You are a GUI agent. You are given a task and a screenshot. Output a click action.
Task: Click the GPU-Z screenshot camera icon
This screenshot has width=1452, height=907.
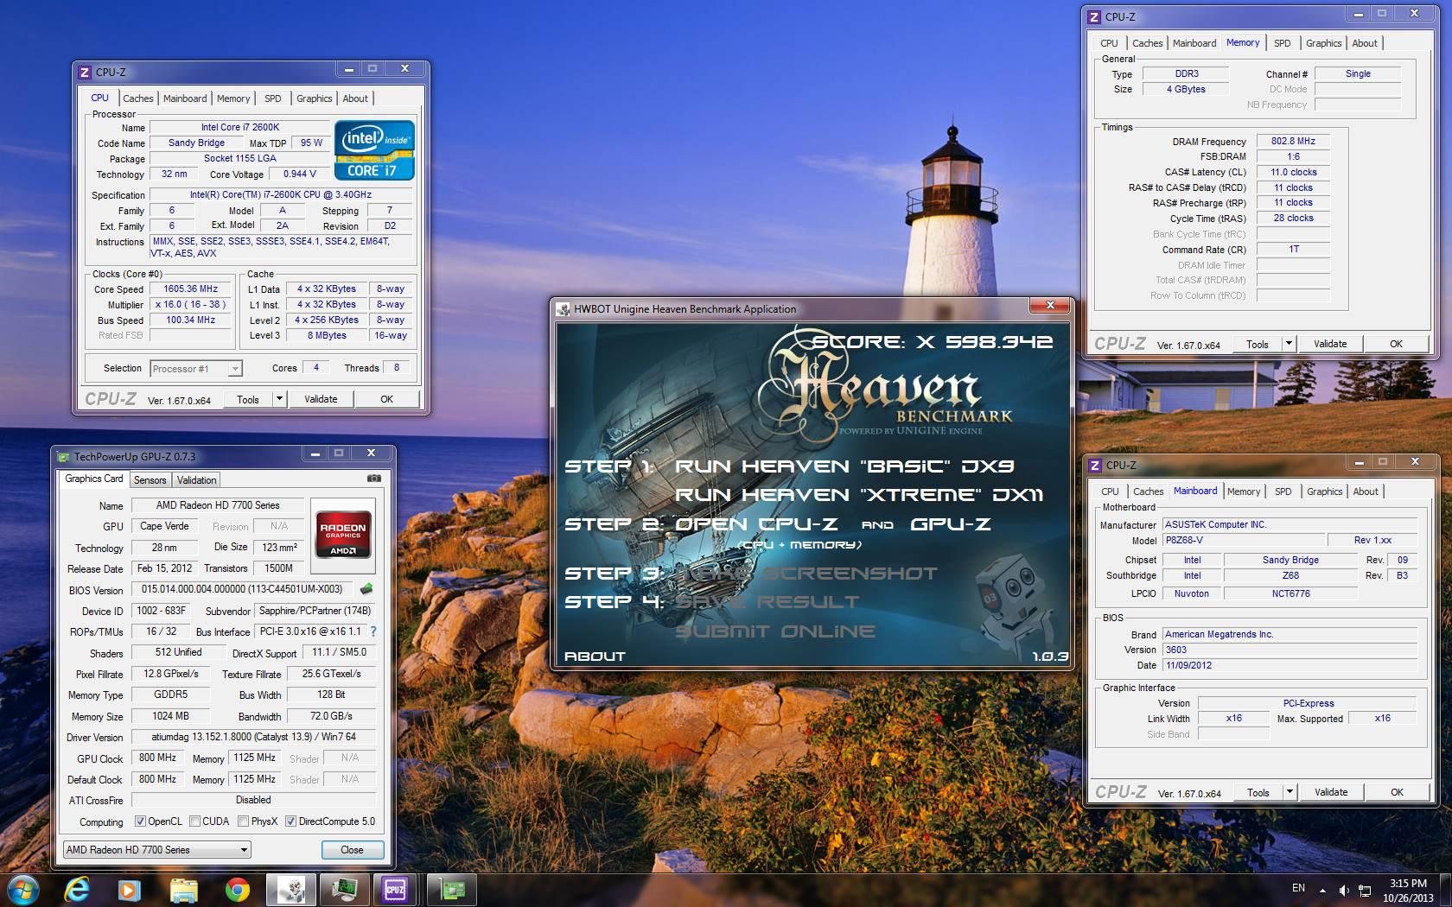(x=373, y=478)
